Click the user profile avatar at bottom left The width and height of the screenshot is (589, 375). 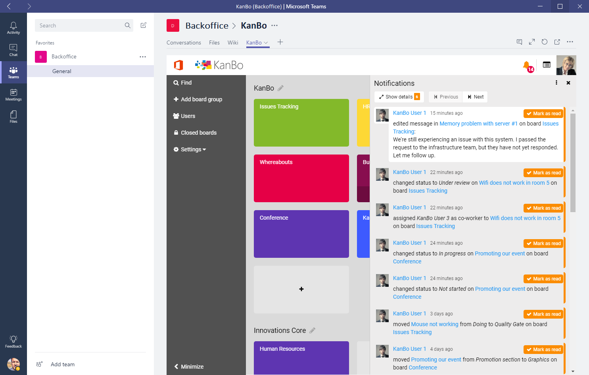point(13,364)
